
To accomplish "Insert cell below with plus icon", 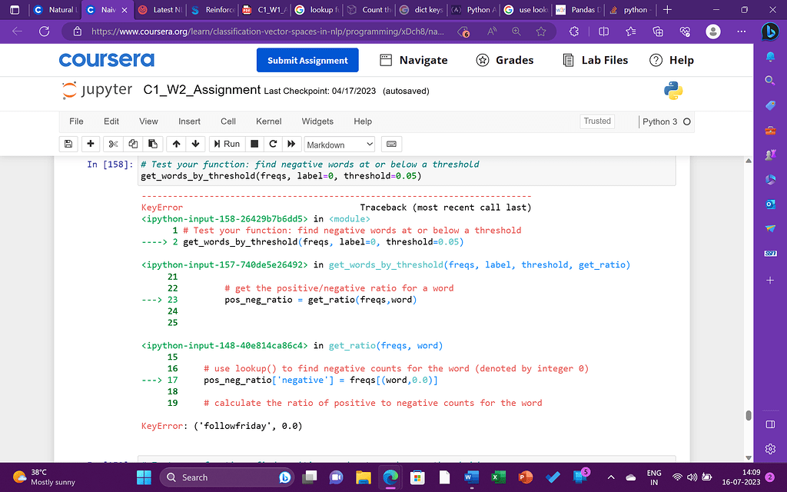I will (91, 144).
